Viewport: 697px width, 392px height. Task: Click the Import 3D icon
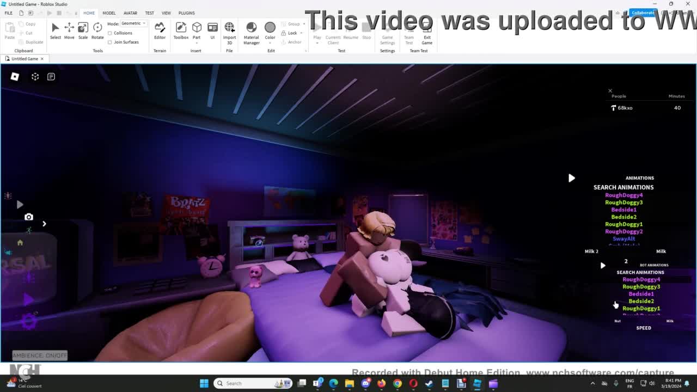tap(229, 30)
